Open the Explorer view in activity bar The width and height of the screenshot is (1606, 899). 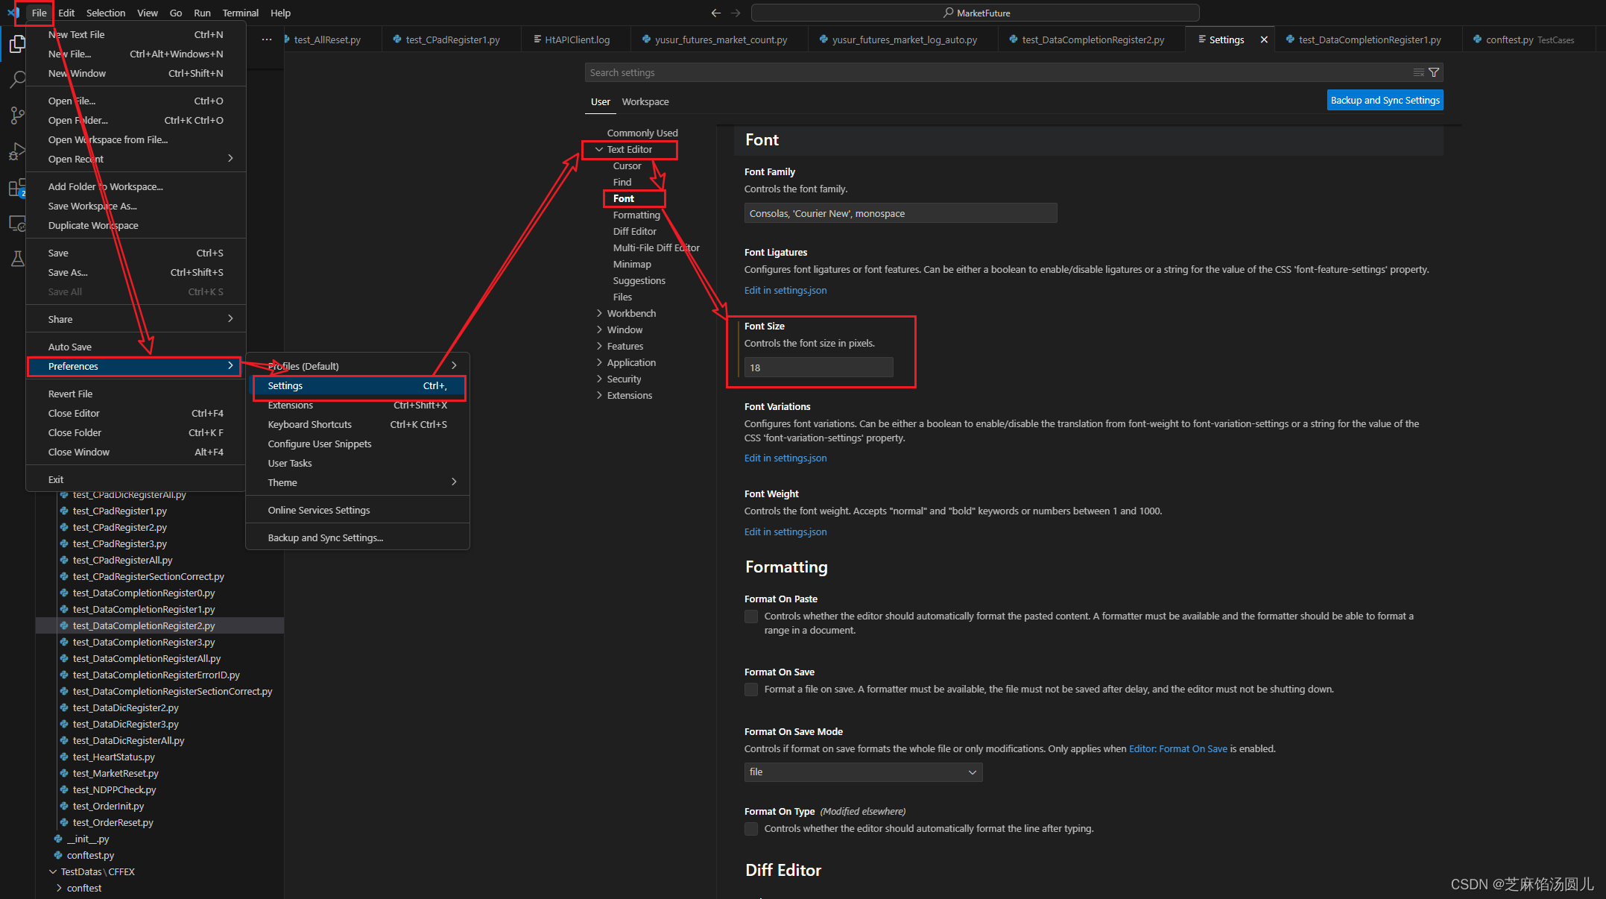pos(17,45)
